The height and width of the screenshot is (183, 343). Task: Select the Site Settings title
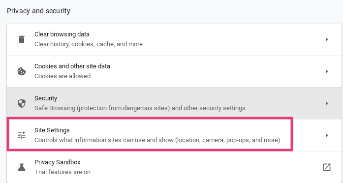point(52,130)
